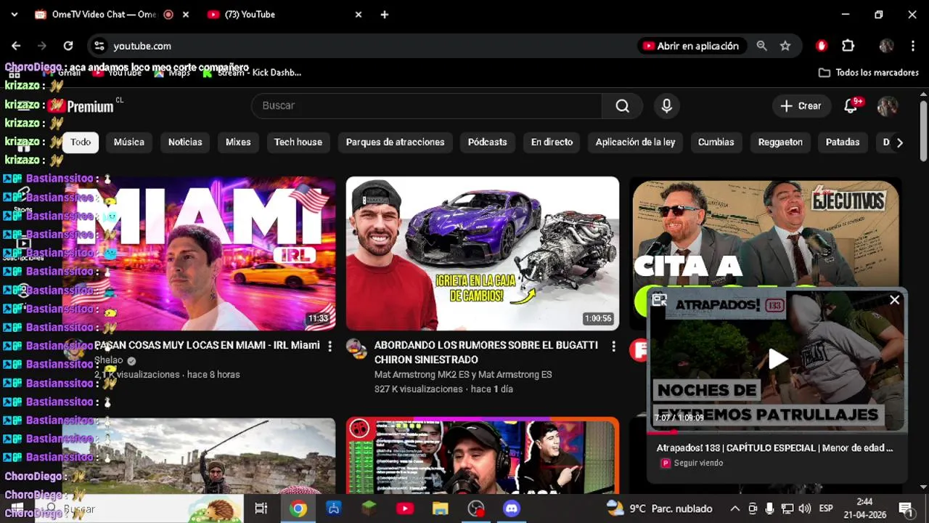Go back in Chrome

click(x=16, y=46)
